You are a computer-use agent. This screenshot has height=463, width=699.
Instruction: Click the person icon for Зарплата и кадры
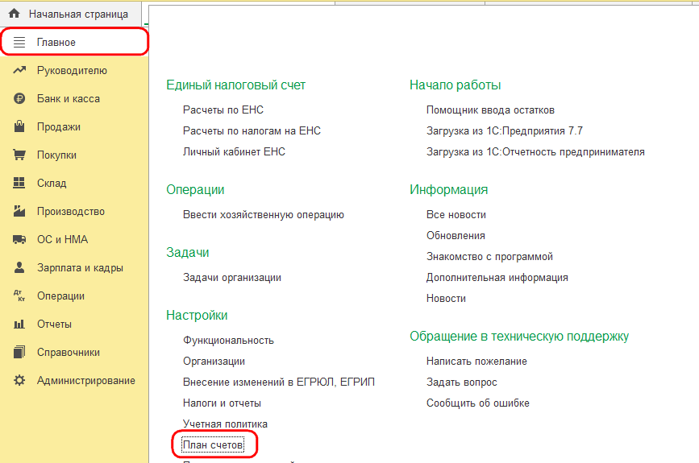tap(19, 267)
